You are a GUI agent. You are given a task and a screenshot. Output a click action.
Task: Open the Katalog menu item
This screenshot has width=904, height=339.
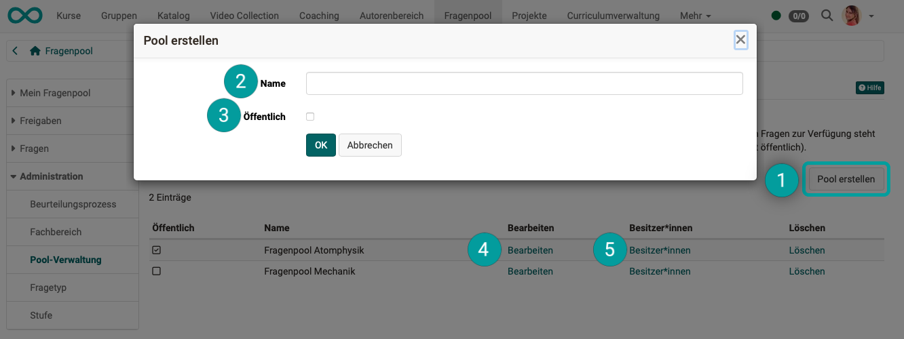click(x=173, y=15)
